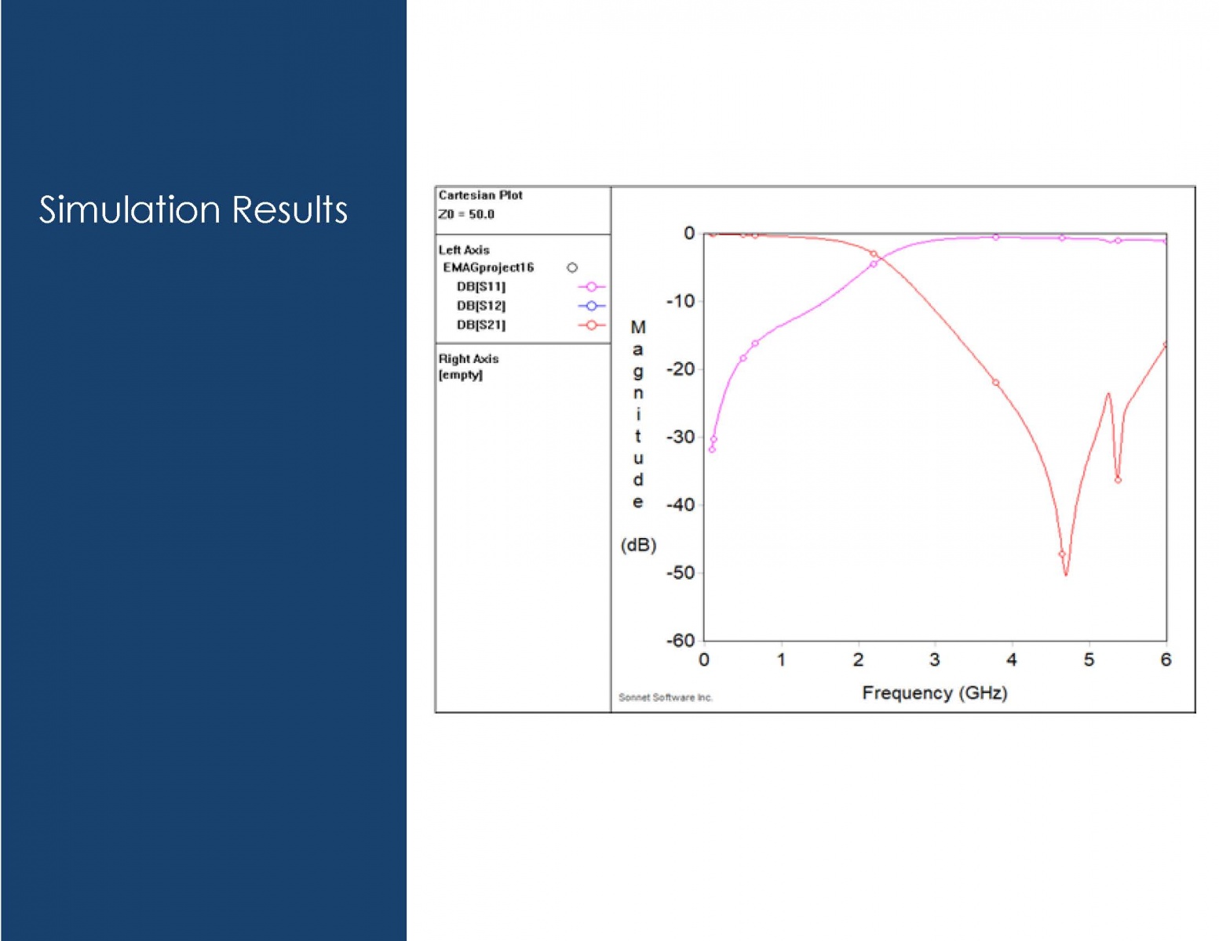Select the DB[S21] legend label
Screen dimensions: 1219x941
(x=481, y=325)
